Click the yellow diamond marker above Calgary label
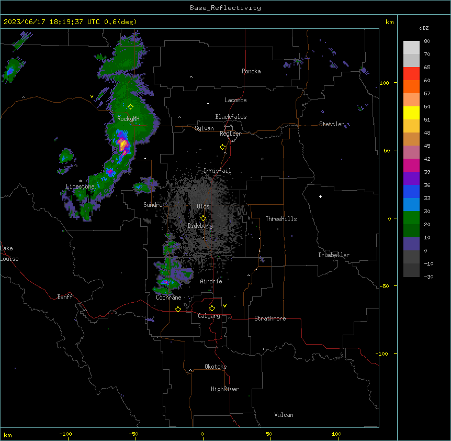This screenshot has height=441, width=451. (x=212, y=308)
